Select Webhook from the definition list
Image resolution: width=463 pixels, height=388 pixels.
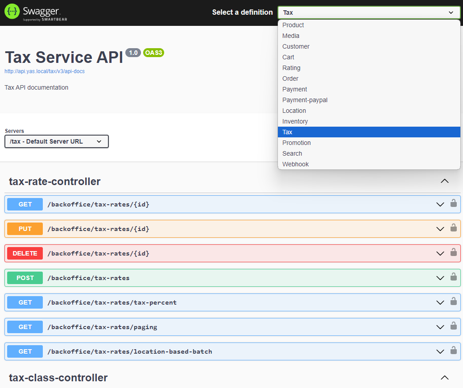tap(295, 164)
